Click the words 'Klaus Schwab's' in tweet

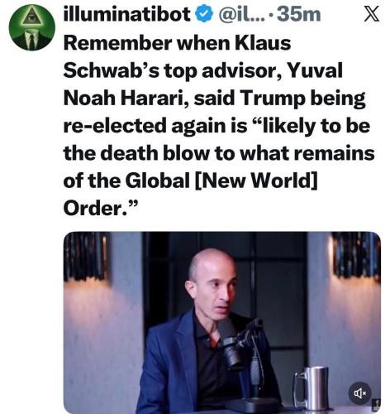[x=177, y=57]
